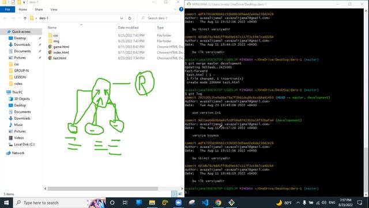Open Google Chrome from taskbar

218,203
